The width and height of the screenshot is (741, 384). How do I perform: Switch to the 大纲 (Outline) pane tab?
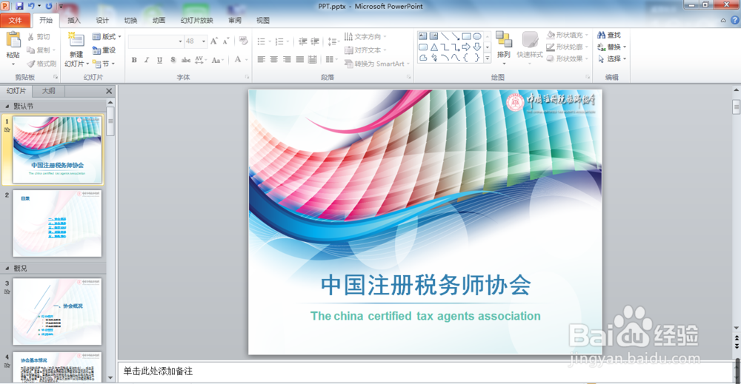click(48, 91)
